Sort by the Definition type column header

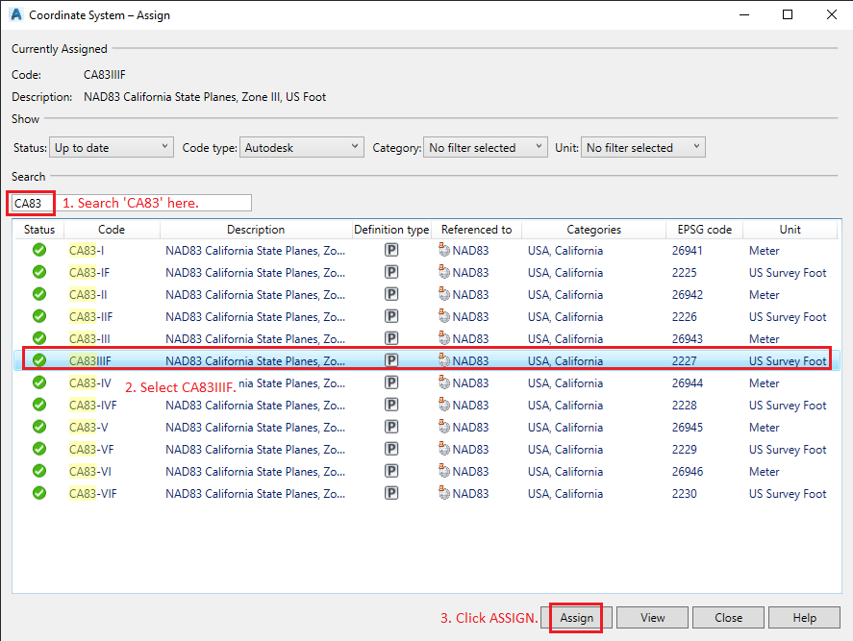click(x=391, y=230)
